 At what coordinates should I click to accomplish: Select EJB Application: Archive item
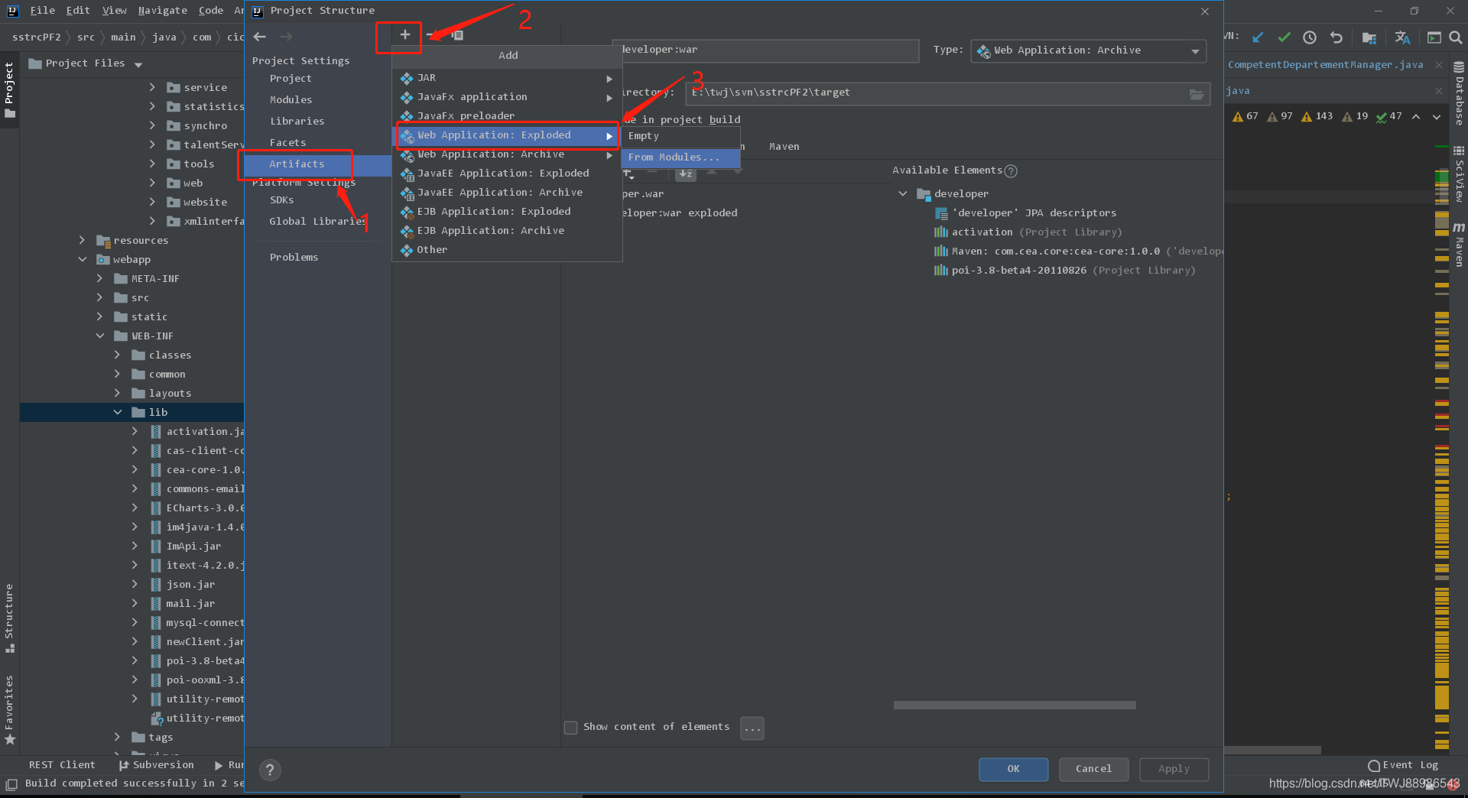[x=507, y=231]
